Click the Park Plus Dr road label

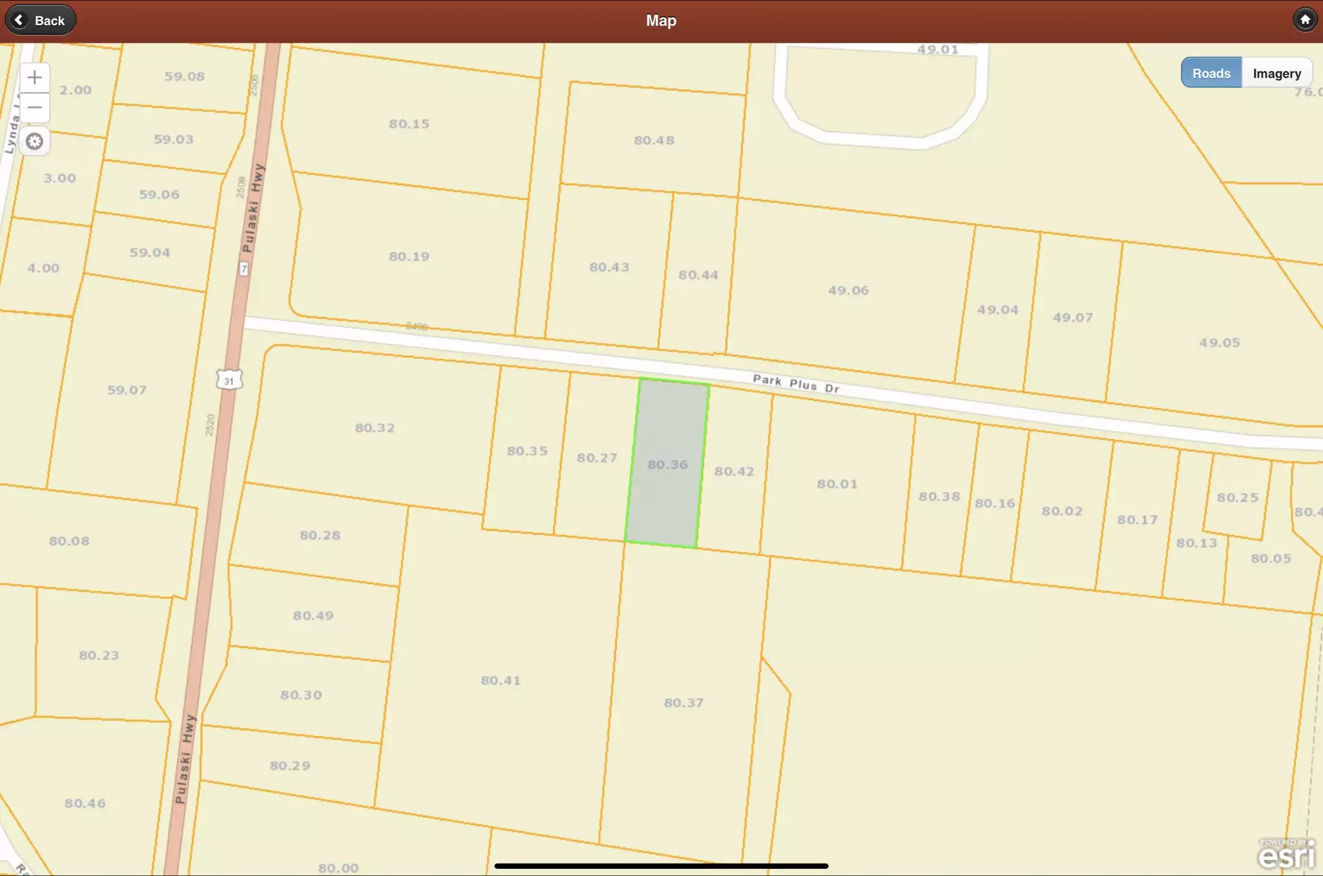coord(796,383)
